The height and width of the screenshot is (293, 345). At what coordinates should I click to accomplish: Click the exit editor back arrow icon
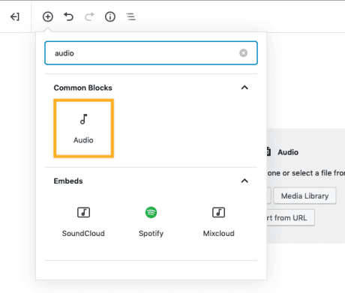[15, 16]
